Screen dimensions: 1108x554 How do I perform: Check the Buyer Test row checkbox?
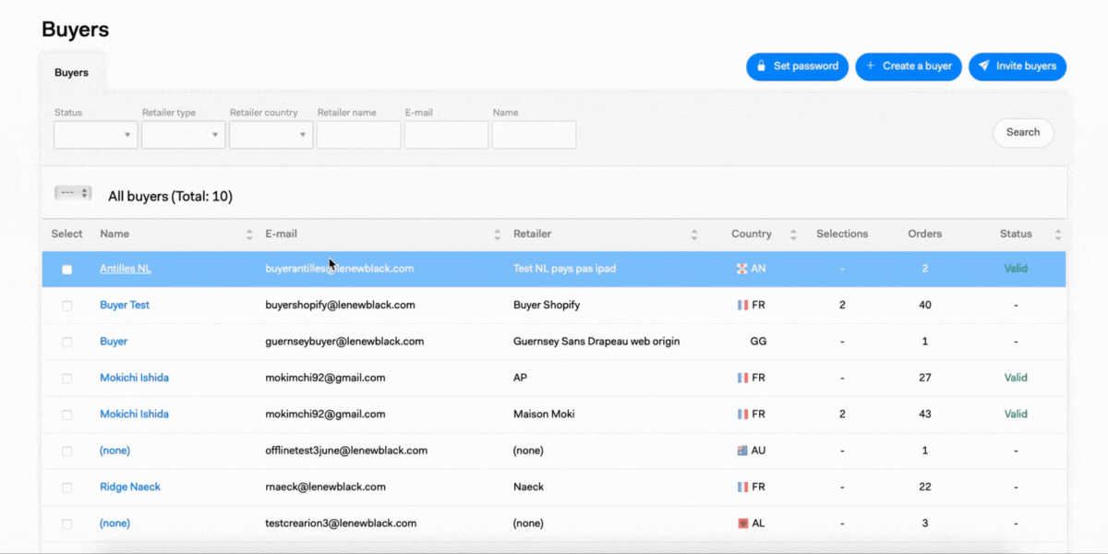(66, 306)
